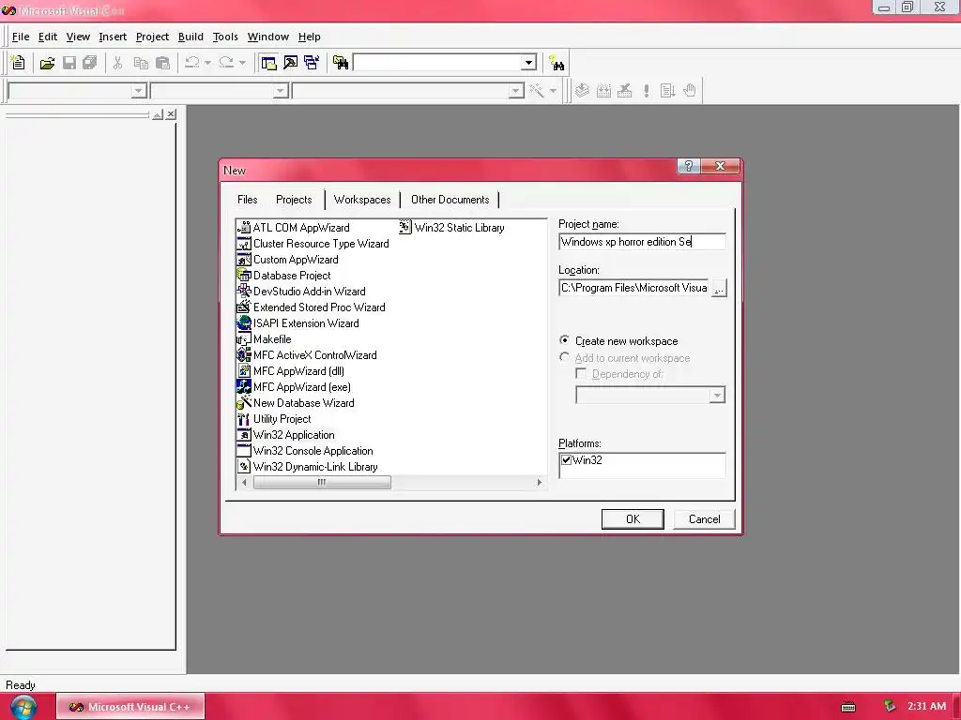961x720 pixels.
Task: Click the Windows Start orb
Action: click(23, 707)
